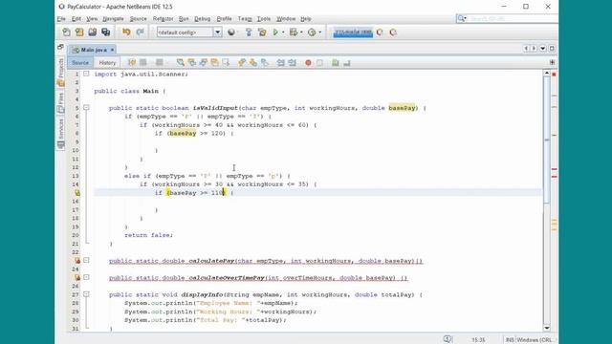Click Shift Line Right icon
Screen dimensions: 612x344
292,62
